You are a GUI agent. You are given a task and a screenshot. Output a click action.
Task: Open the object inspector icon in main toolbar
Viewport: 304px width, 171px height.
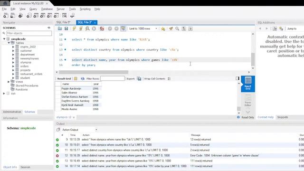(20, 16)
